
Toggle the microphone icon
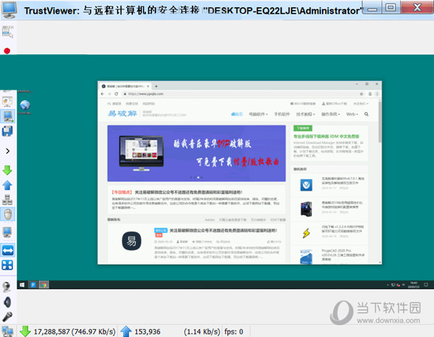pyautogui.click(x=7, y=317)
